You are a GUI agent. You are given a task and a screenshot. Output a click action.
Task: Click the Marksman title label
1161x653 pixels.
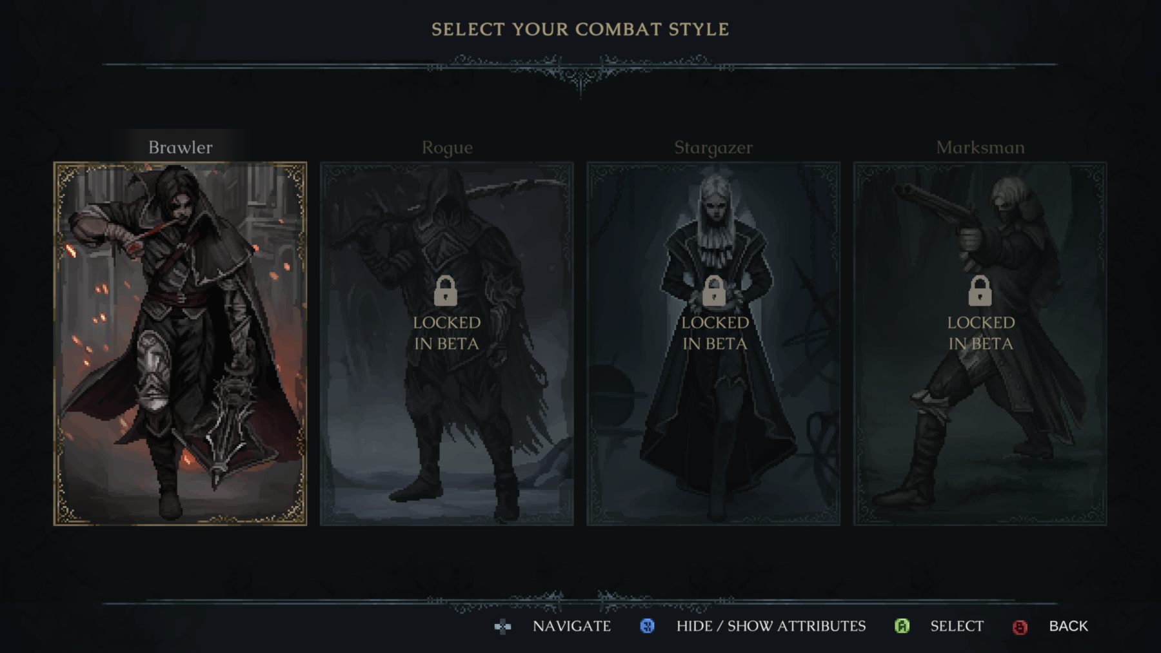tap(980, 148)
